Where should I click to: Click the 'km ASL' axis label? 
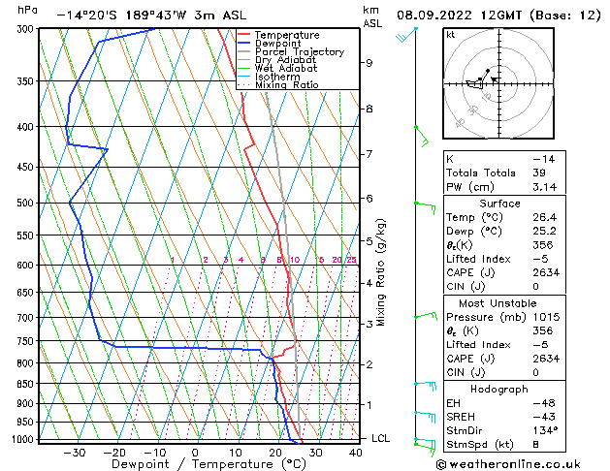(x=372, y=16)
